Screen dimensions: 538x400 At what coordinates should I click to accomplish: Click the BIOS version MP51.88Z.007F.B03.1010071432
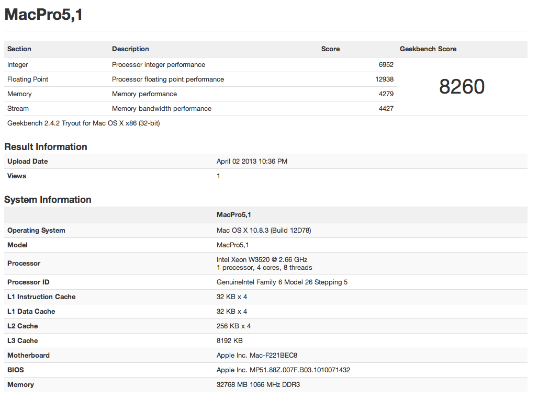click(300, 370)
